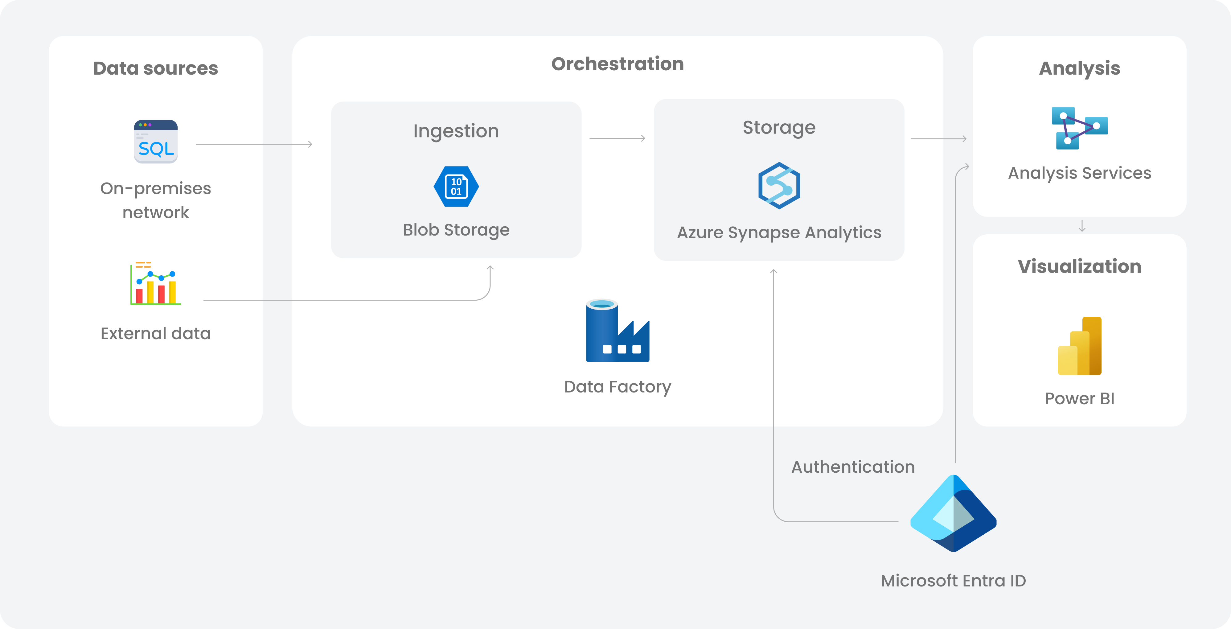Click the down arrow between Analysis and Visualization

coord(1082,226)
